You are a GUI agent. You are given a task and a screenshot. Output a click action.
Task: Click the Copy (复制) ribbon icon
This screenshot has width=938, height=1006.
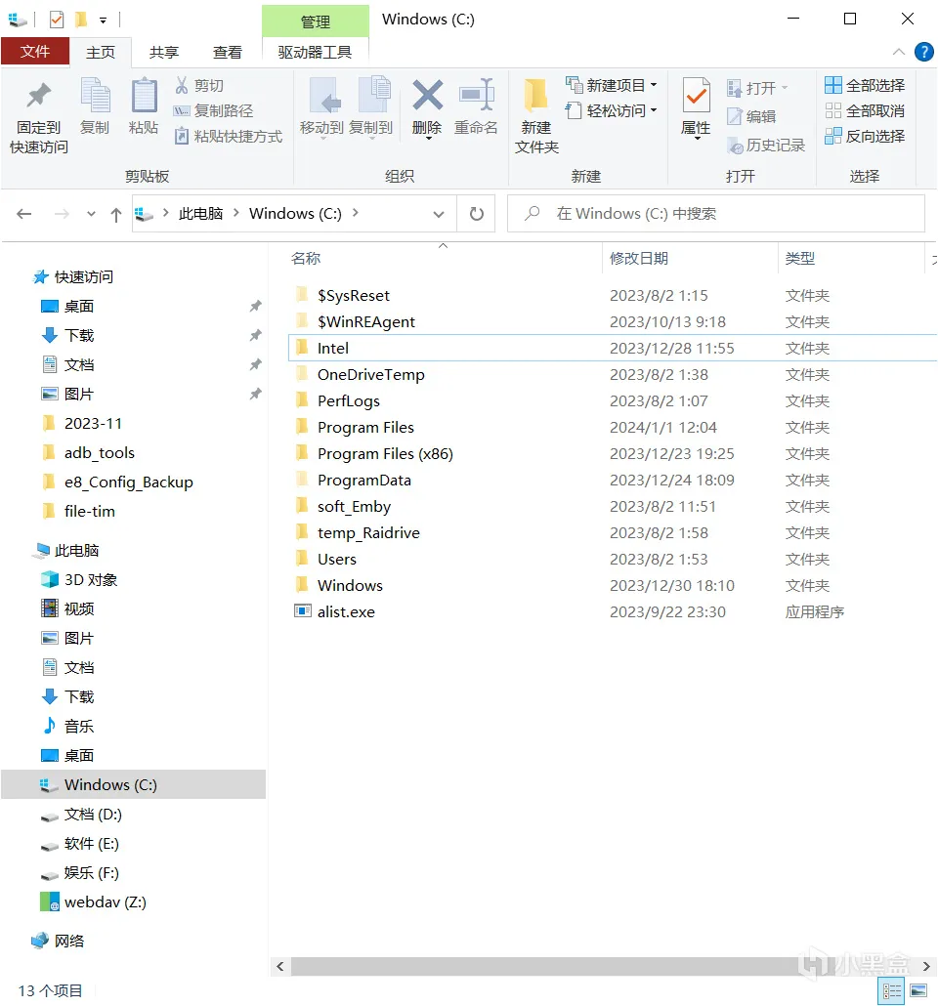(x=95, y=97)
